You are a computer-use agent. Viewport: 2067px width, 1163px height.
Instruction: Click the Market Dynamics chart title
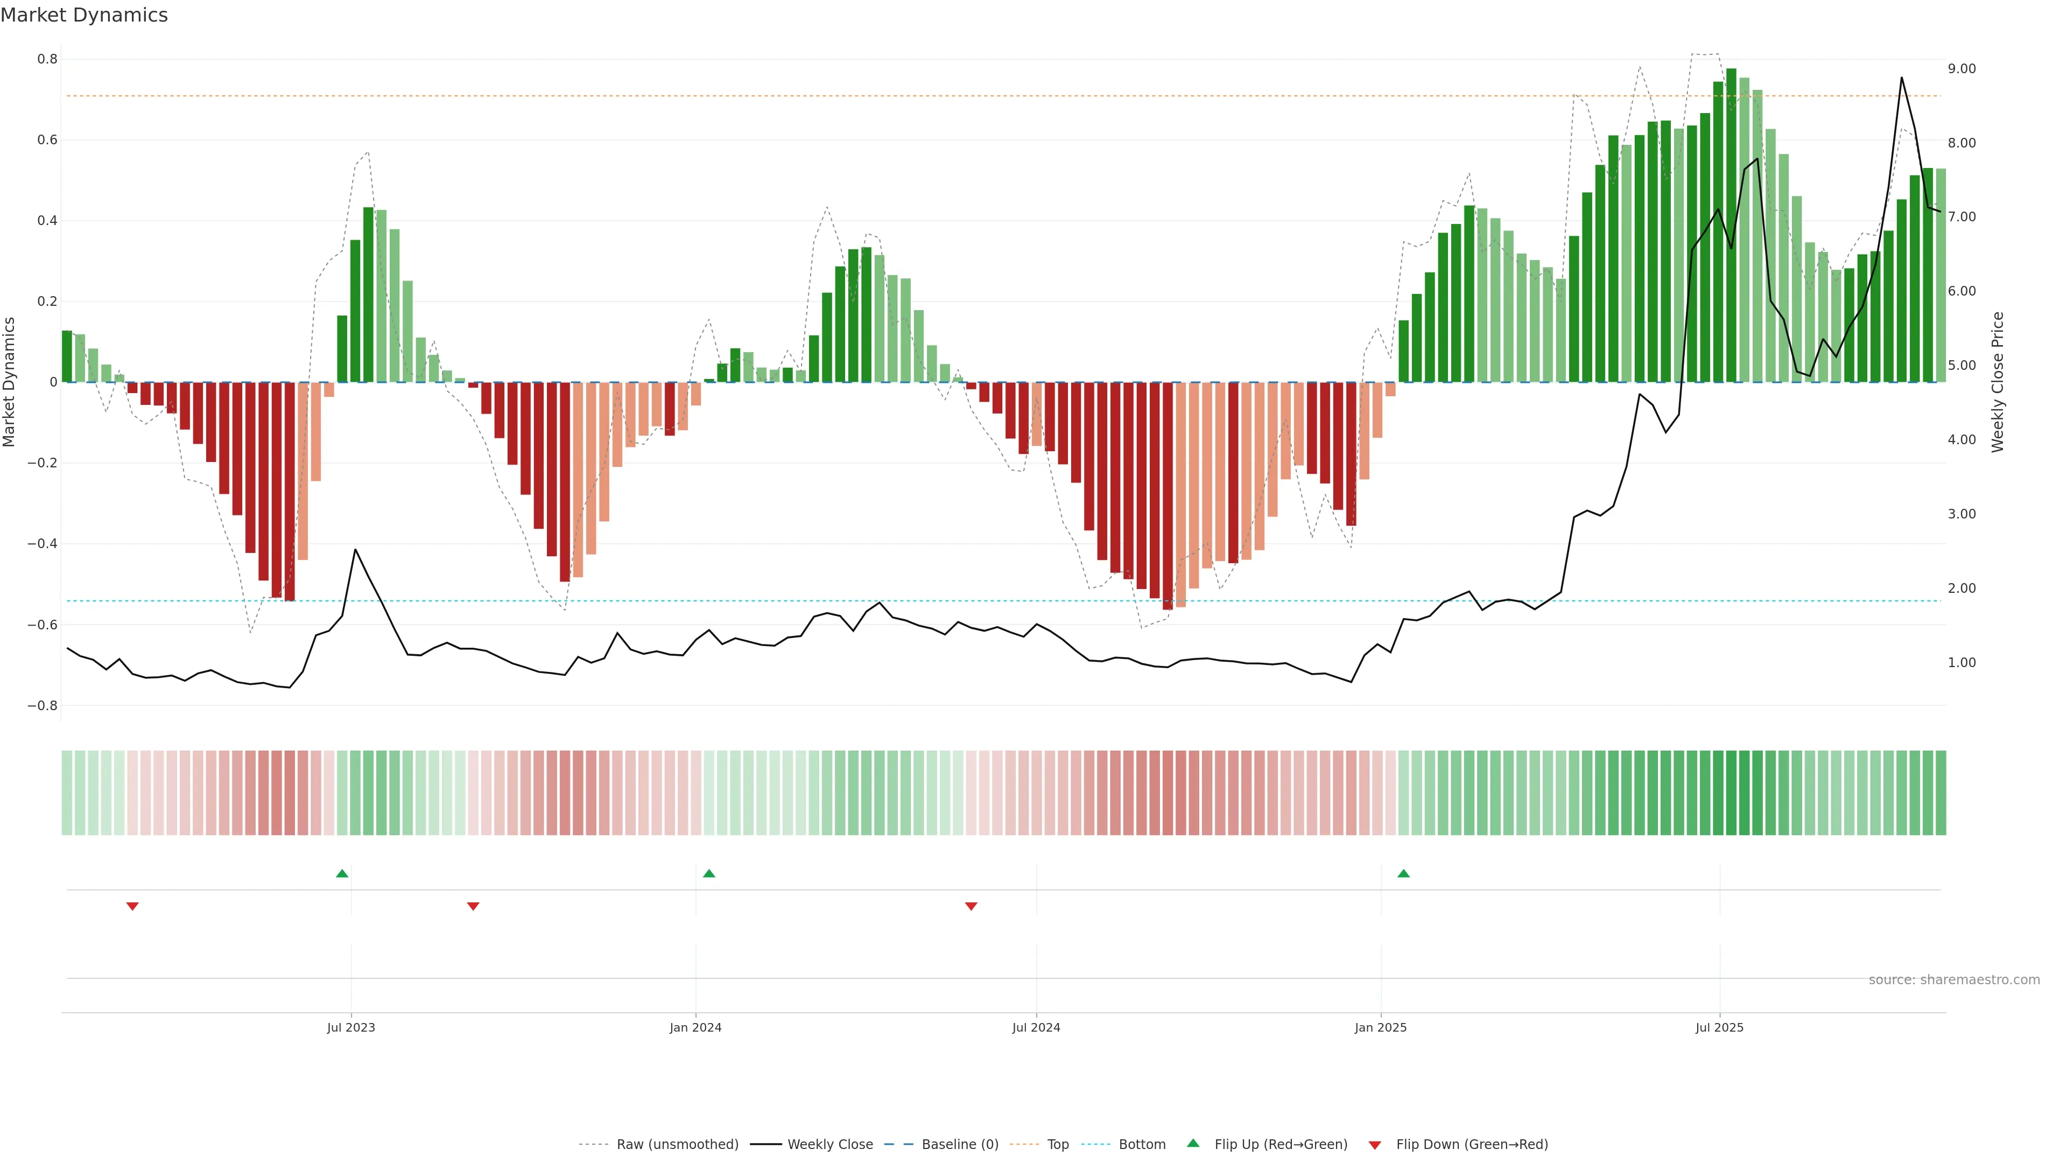(85, 15)
